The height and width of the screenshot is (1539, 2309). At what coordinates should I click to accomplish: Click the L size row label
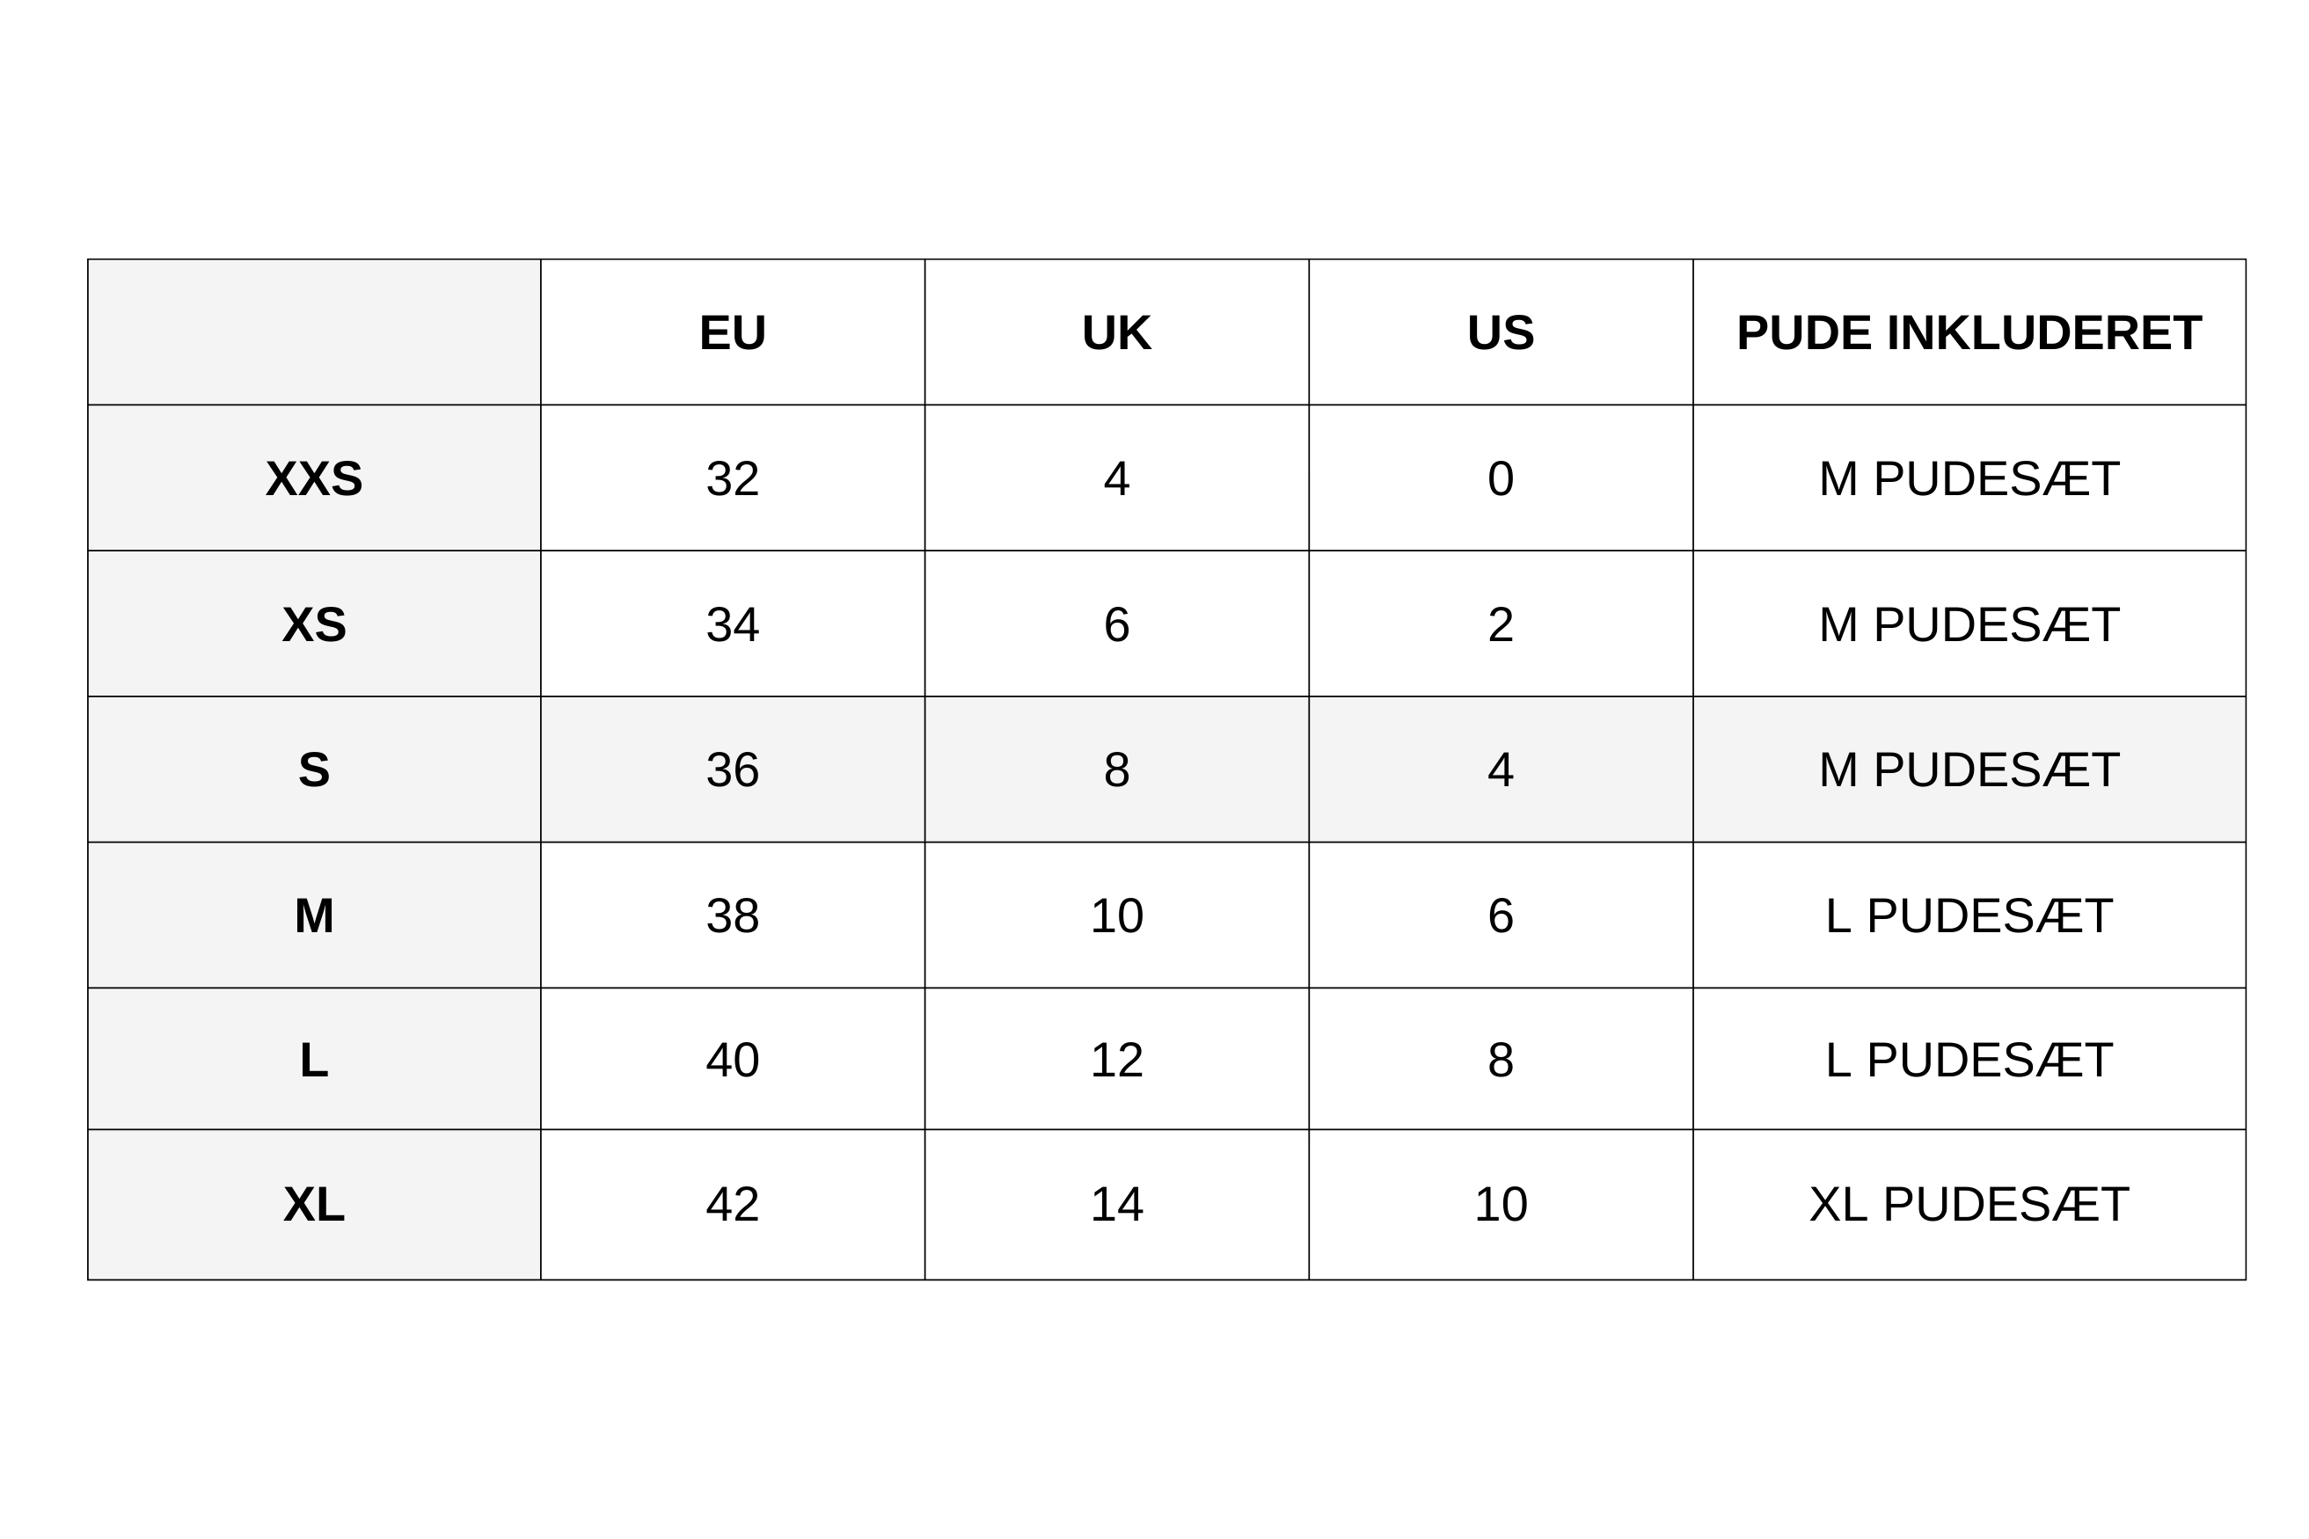point(314,1060)
